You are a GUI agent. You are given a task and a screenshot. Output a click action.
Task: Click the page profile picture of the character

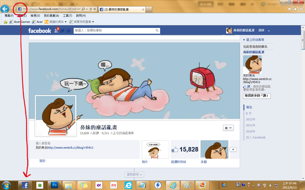click(x=56, y=116)
